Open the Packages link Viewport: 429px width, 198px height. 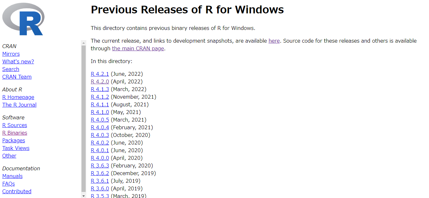point(14,140)
